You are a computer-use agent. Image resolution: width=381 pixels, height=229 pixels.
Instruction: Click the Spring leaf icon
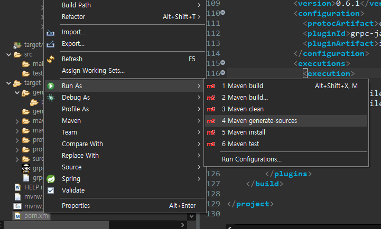pos(51,179)
